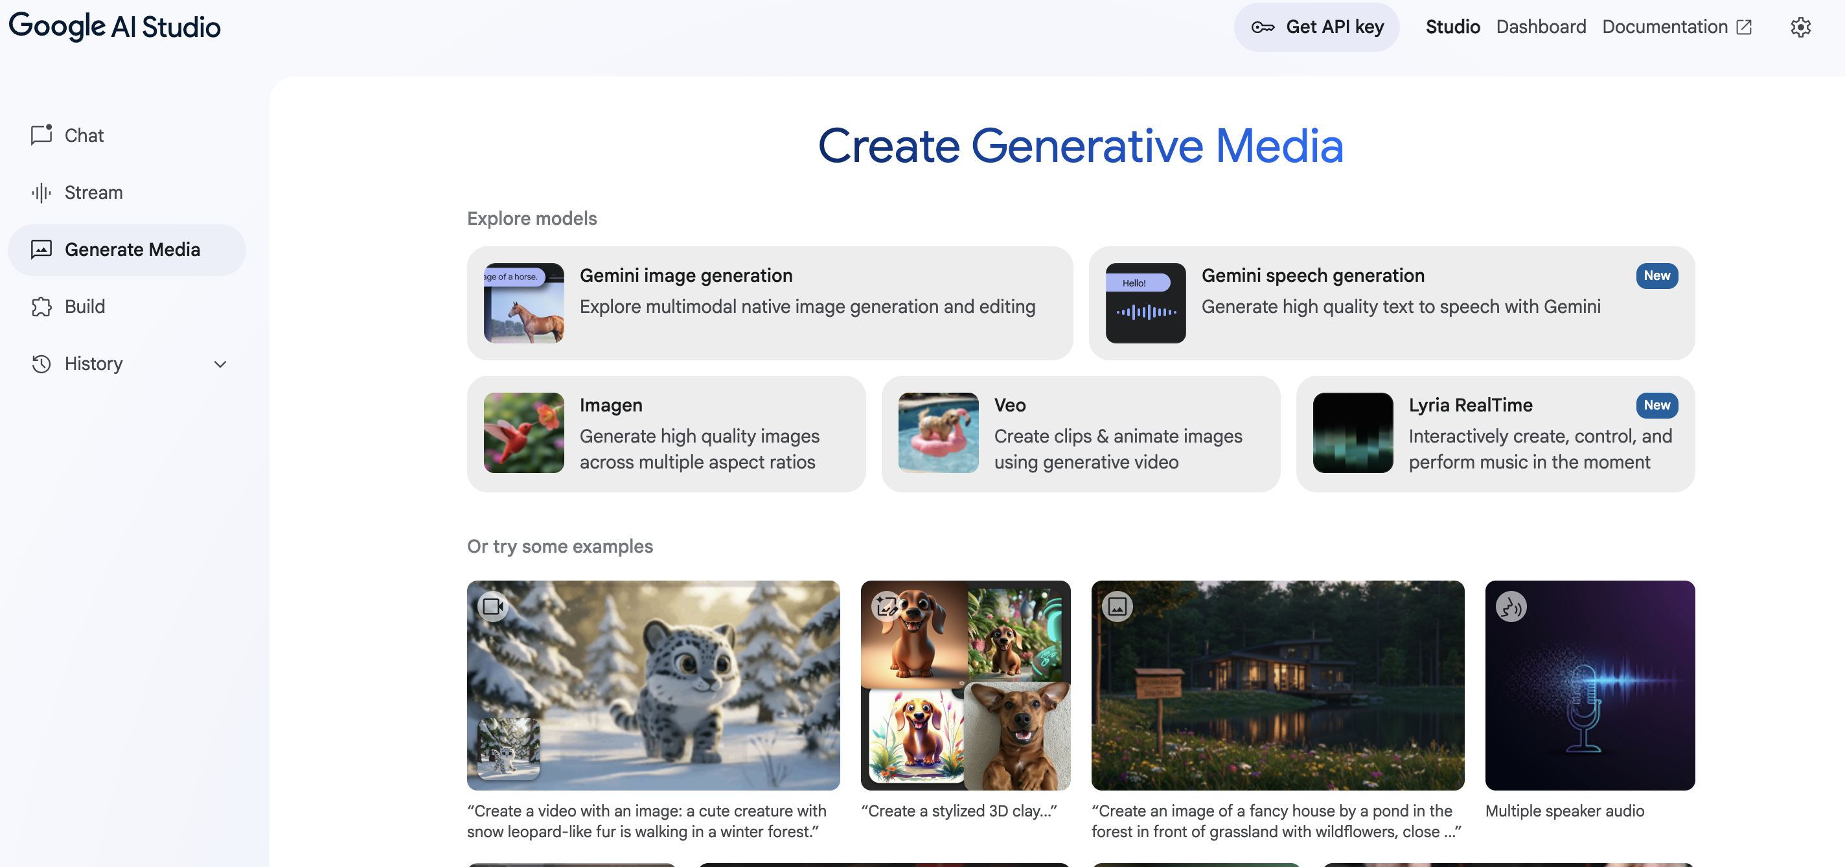
Task: Click the video icon on snow leopard example
Action: [x=493, y=606]
